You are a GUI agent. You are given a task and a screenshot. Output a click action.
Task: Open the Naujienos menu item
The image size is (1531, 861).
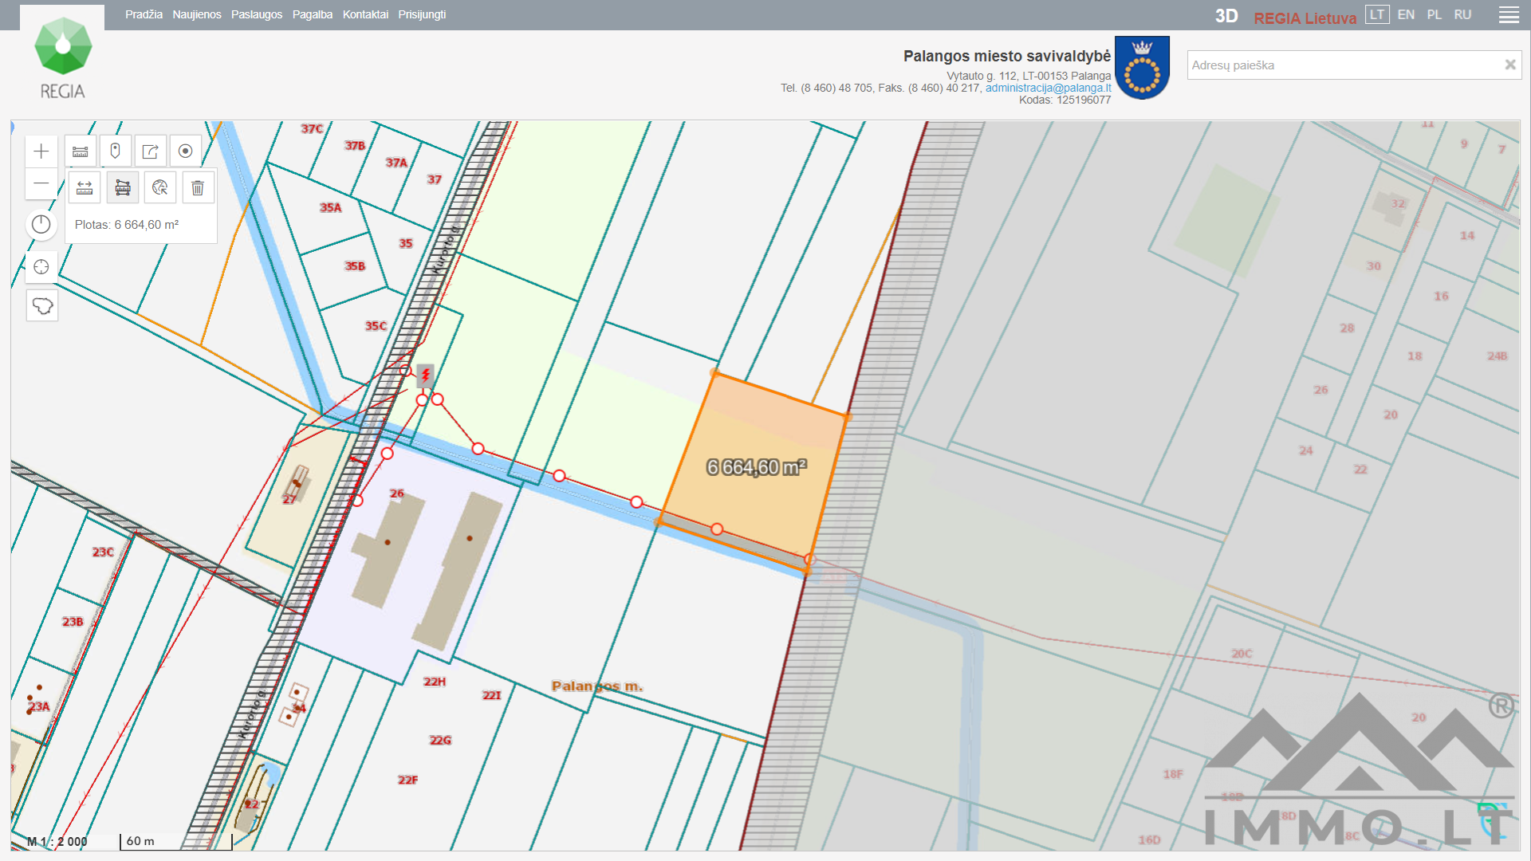(x=197, y=14)
